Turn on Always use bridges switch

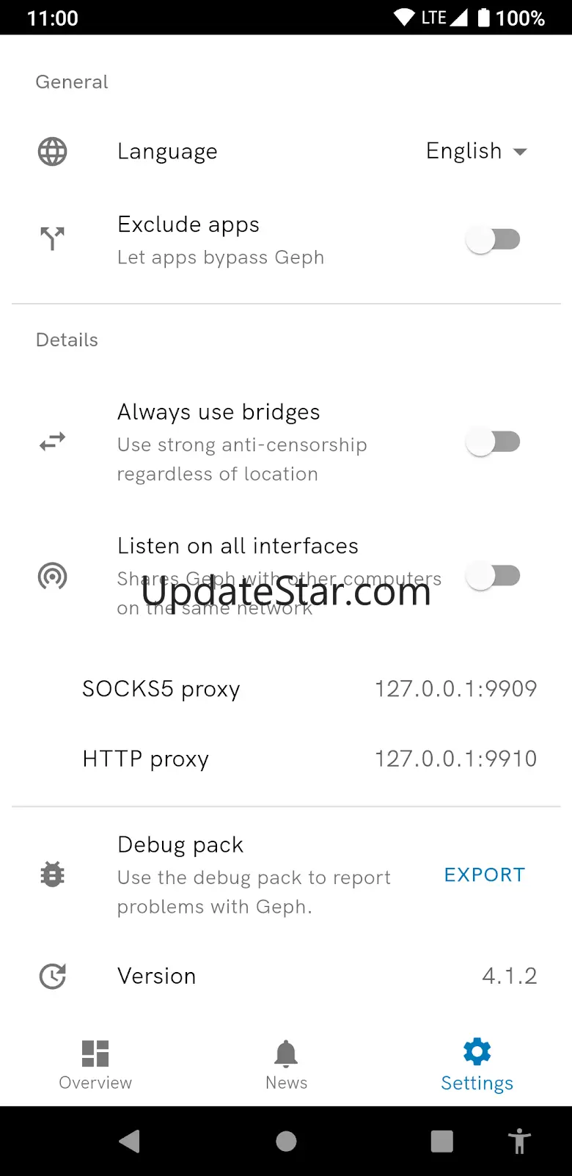(x=493, y=442)
